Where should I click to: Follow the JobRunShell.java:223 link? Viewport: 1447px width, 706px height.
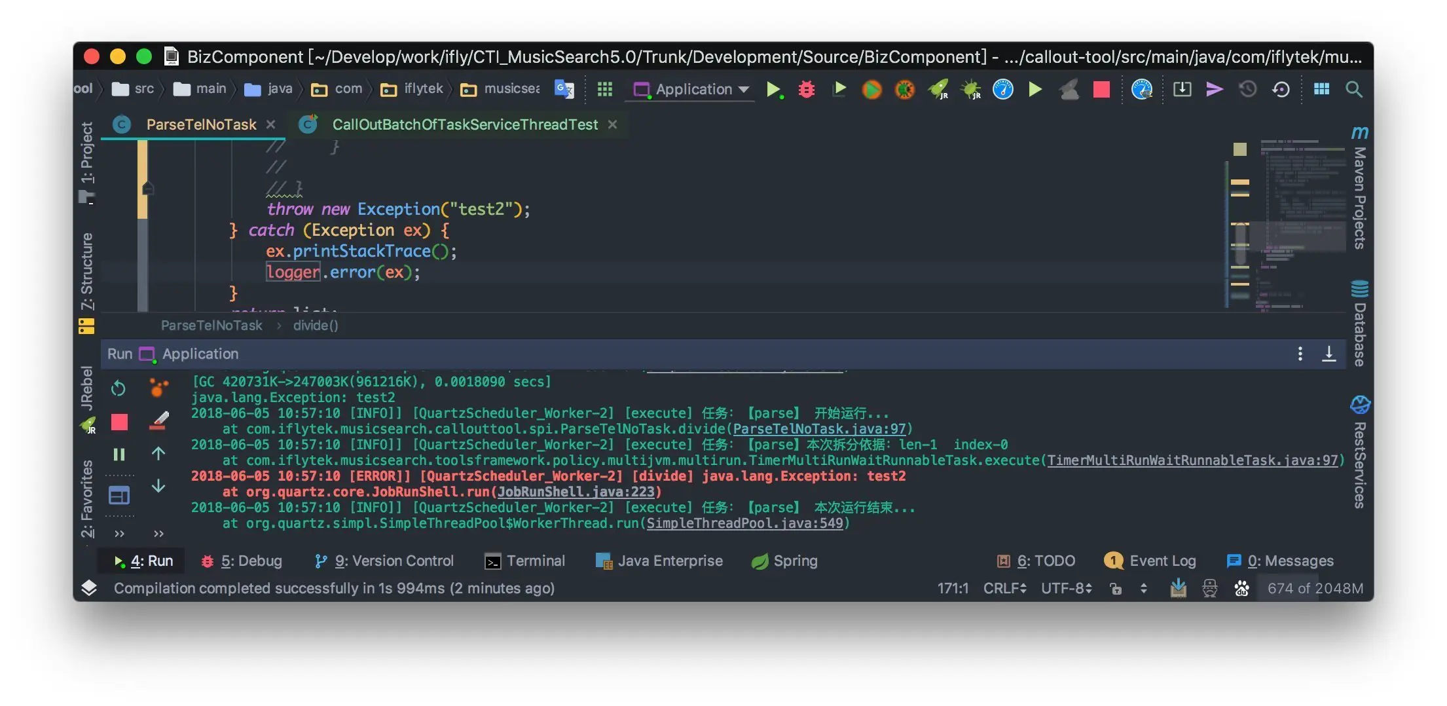pos(576,492)
